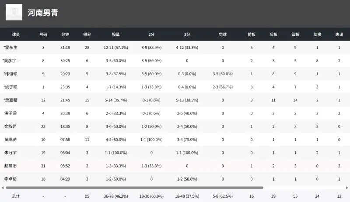Image resolution: width=350 pixels, height=202 pixels.
Task: Select player name *吴彦宇..
Action: (x=10, y=61)
